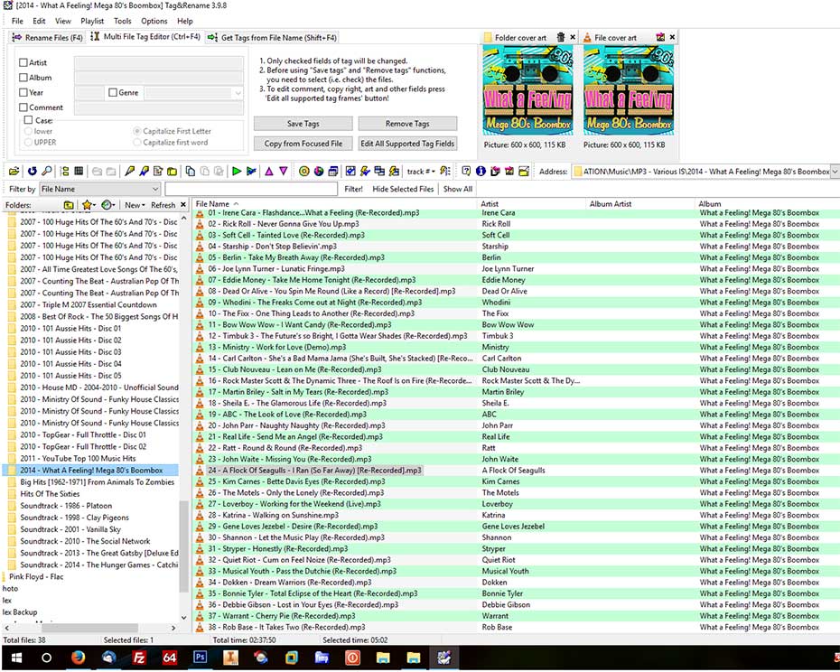
Task: Click the Hide Selected Files button
Action: (x=403, y=189)
